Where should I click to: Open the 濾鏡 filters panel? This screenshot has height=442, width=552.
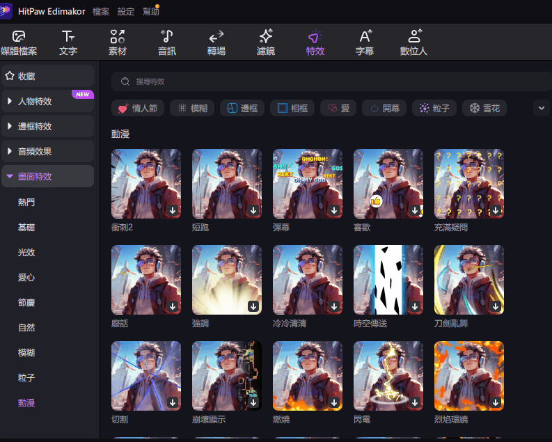[266, 42]
